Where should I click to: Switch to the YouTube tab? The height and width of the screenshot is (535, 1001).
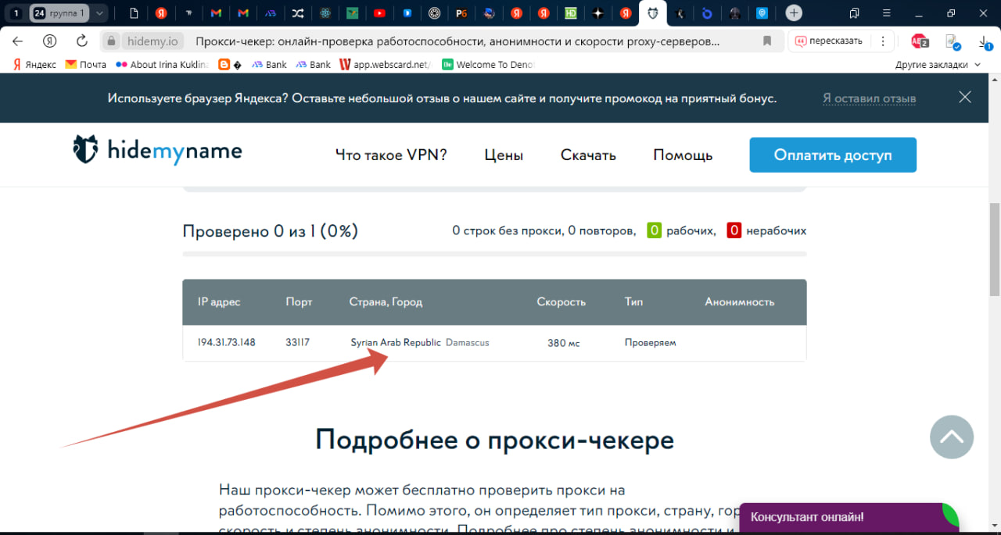click(379, 13)
